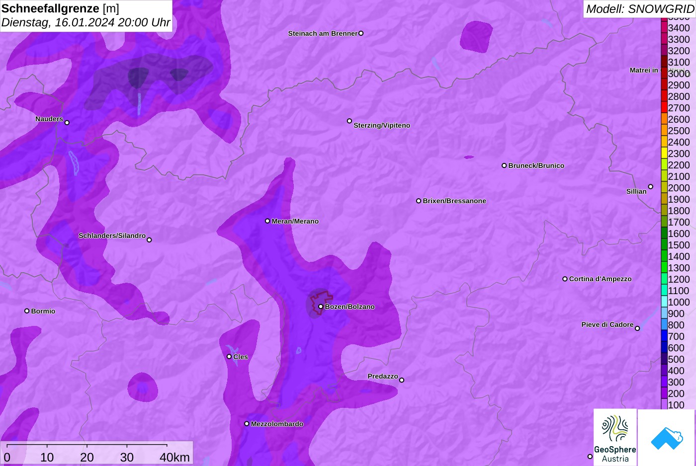
Task: Click the 'Brixen/Bressanone' label text
Action: 454,201
